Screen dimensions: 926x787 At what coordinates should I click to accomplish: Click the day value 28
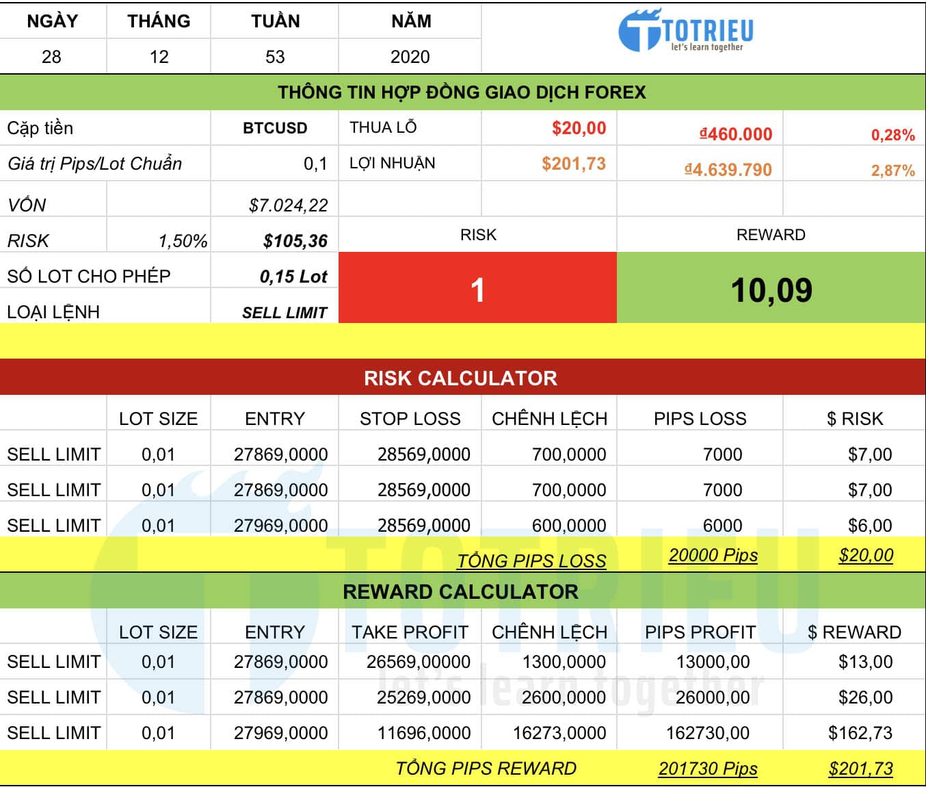(x=52, y=57)
